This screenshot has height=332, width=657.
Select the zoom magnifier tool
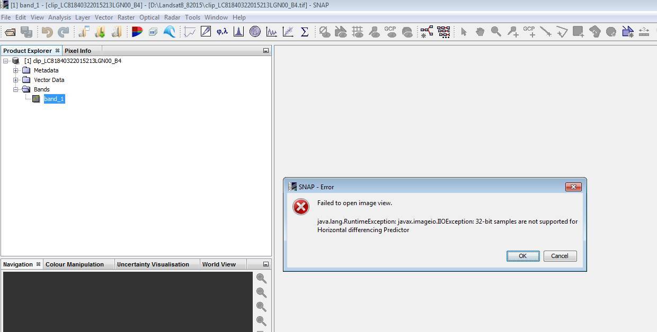pos(496,32)
